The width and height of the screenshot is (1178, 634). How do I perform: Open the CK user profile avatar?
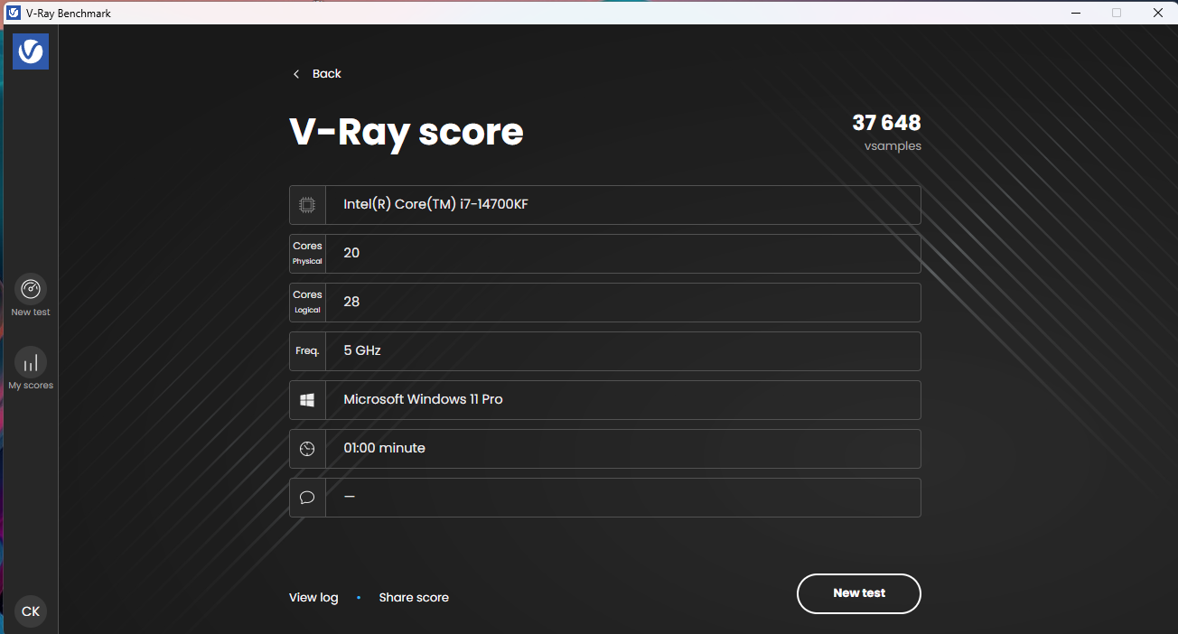pyautogui.click(x=31, y=611)
